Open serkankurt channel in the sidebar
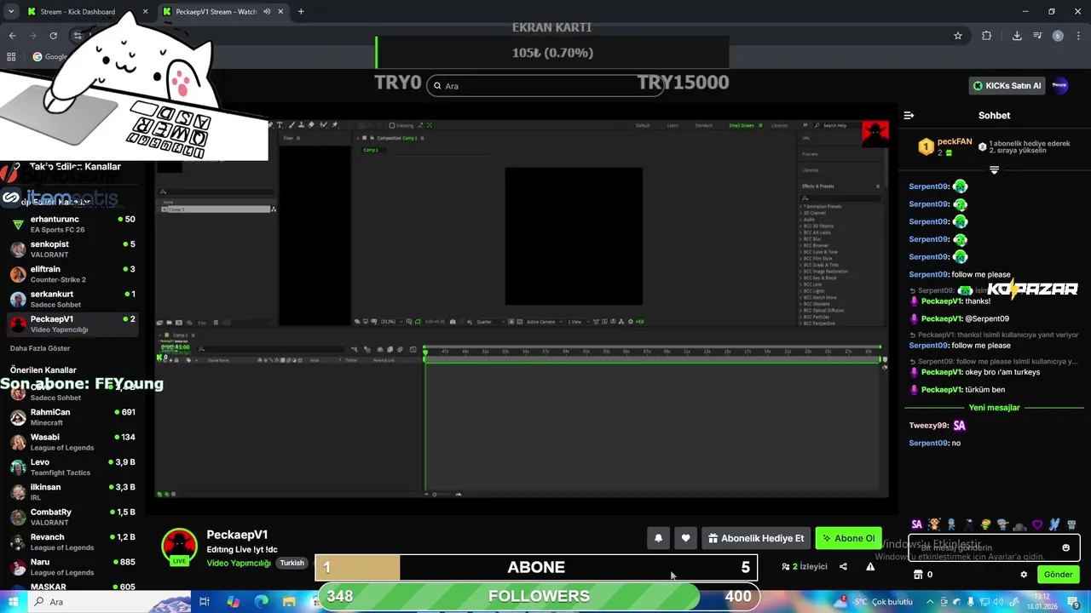This screenshot has width=1091, height=613. (72, 299)
